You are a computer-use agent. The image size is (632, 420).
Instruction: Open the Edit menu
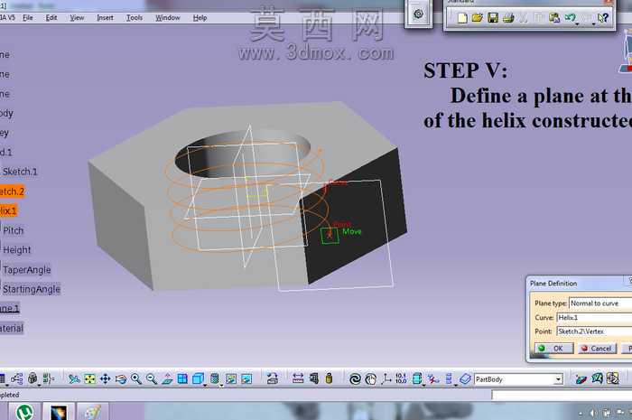[51, 18]
